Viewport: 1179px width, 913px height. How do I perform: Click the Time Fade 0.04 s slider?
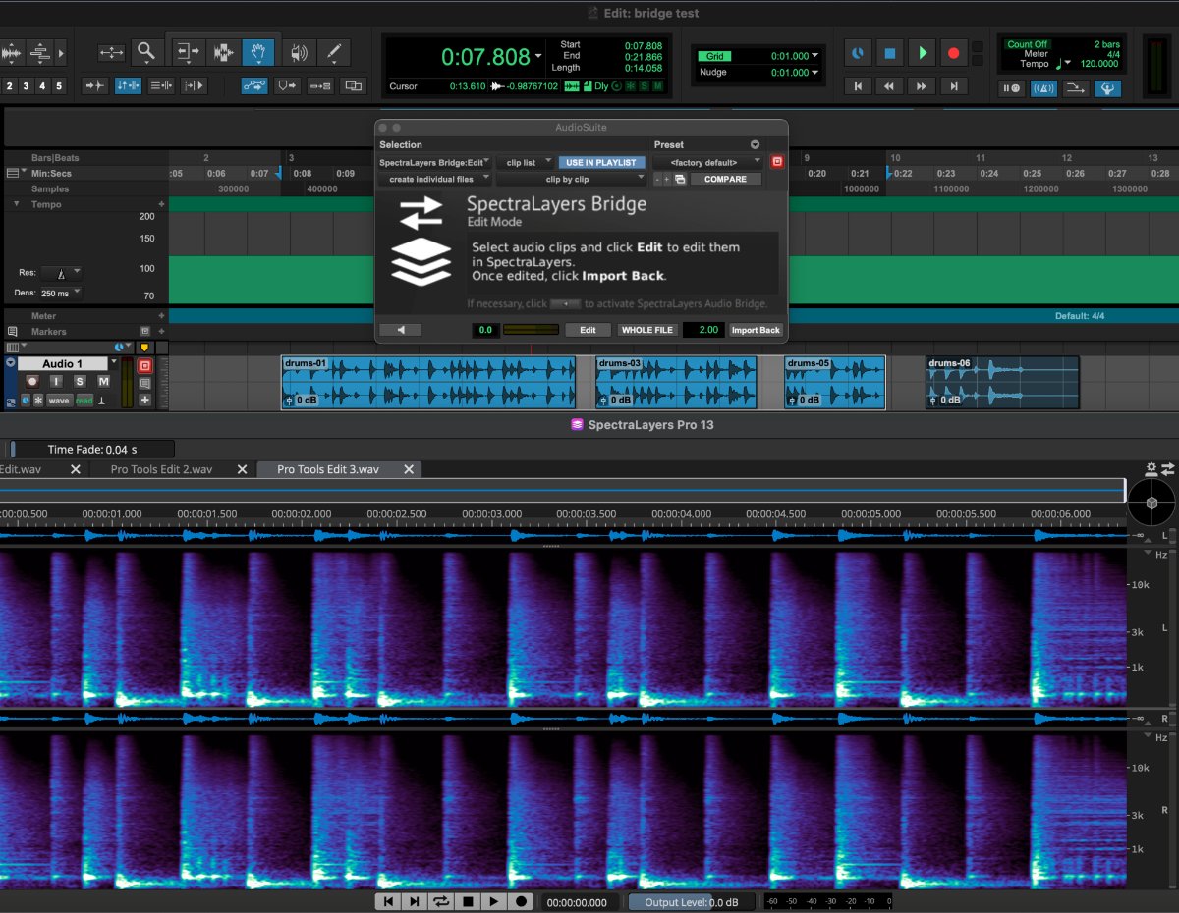91,449
